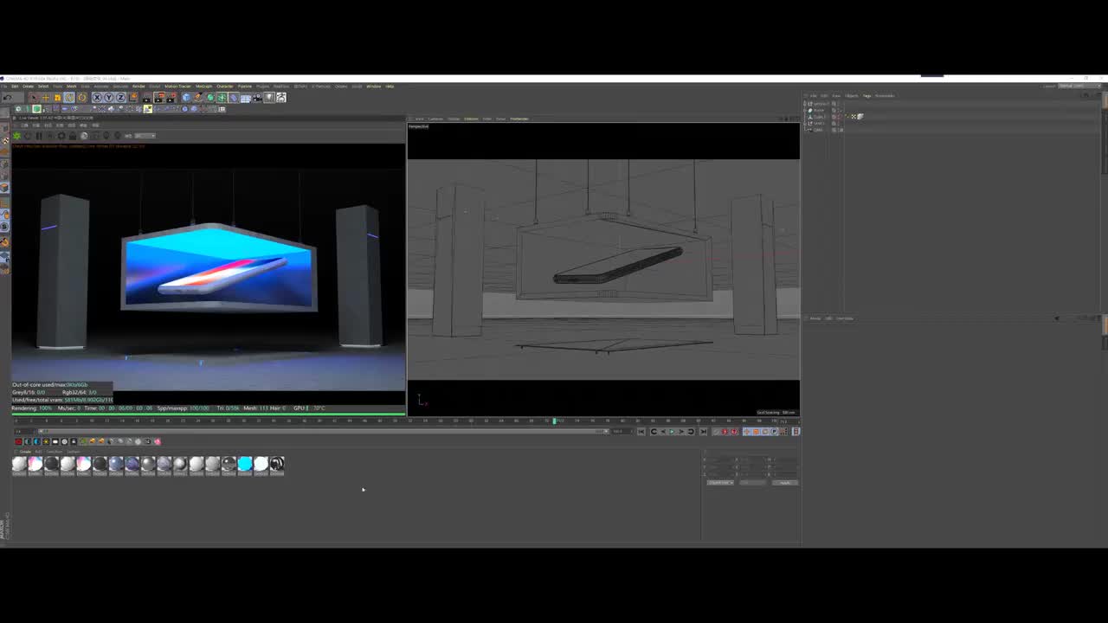This screenshot has width=1108, height=623.
Task: Open Cameras menu in the perspective viewport
Action: [x=435, y=119]
